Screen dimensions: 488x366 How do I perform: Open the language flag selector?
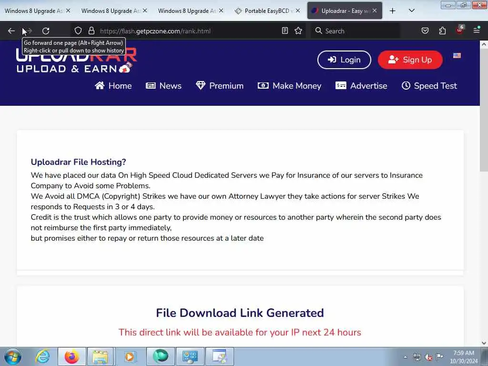457,56
